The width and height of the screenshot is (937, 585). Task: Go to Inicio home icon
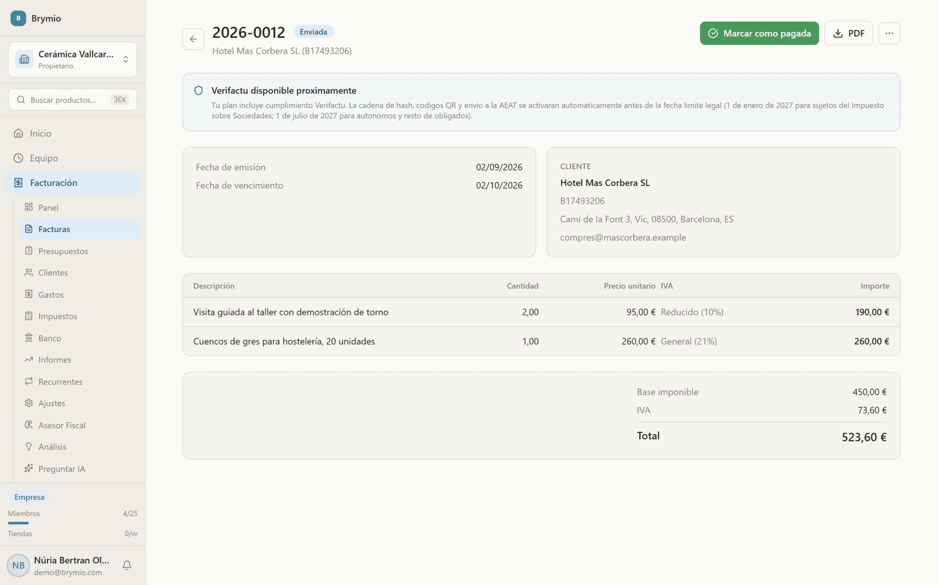click(19, 133)
